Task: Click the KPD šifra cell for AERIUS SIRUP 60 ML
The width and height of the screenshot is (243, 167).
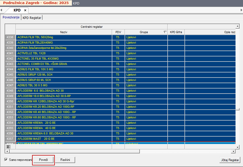Action: (x=176, y=80)
